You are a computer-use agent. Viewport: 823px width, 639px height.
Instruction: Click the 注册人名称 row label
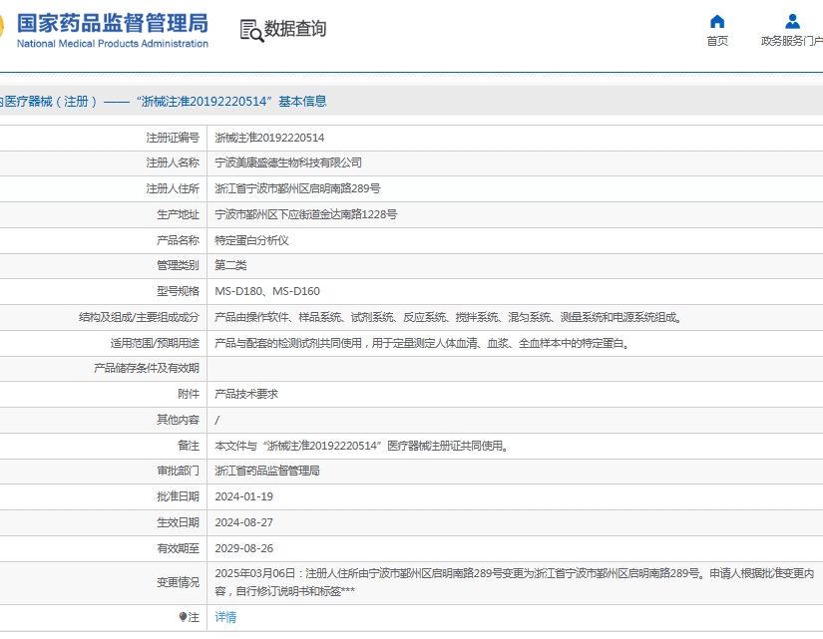[173, 163]
